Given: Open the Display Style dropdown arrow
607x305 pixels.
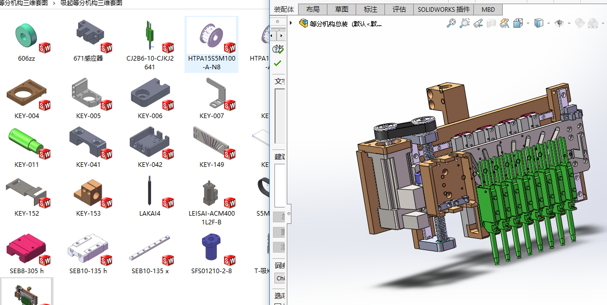Looking at the screenshot, I should coord(548,24).
